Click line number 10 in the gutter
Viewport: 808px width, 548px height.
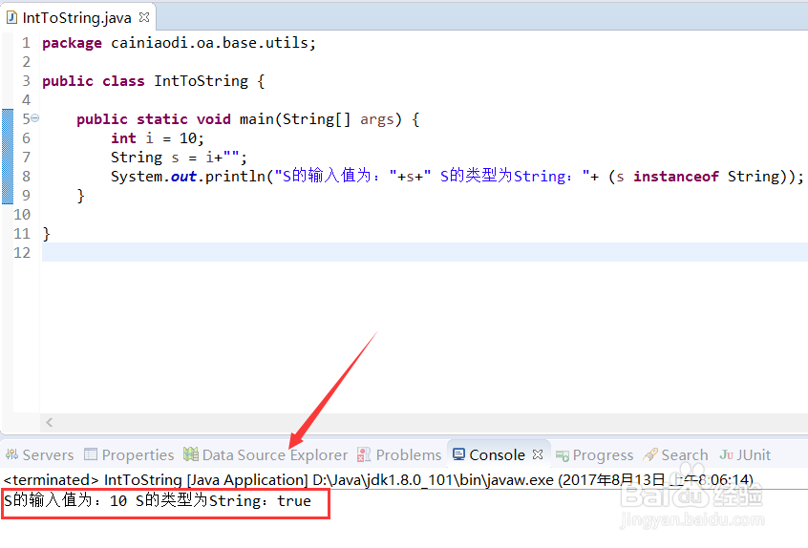tap(22, 214)
